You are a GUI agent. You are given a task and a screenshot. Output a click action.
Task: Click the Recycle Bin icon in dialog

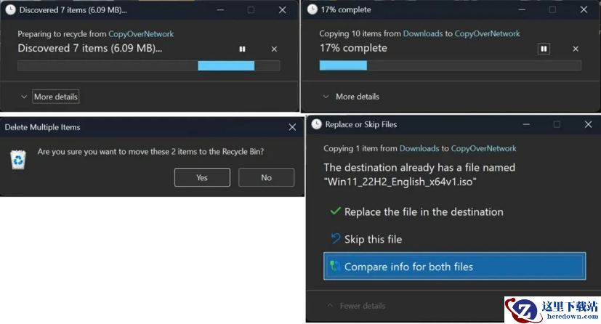coord(18,159)
